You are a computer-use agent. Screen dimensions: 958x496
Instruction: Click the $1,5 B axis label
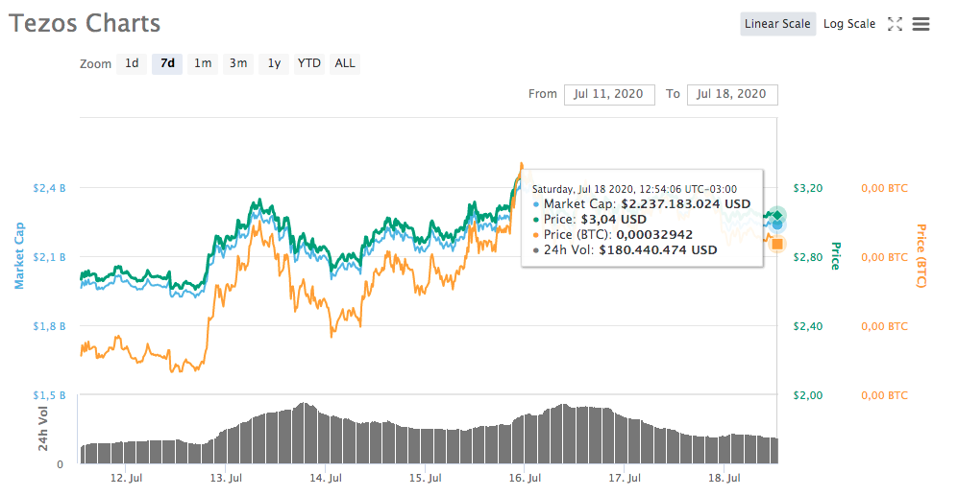click(49, 395)
